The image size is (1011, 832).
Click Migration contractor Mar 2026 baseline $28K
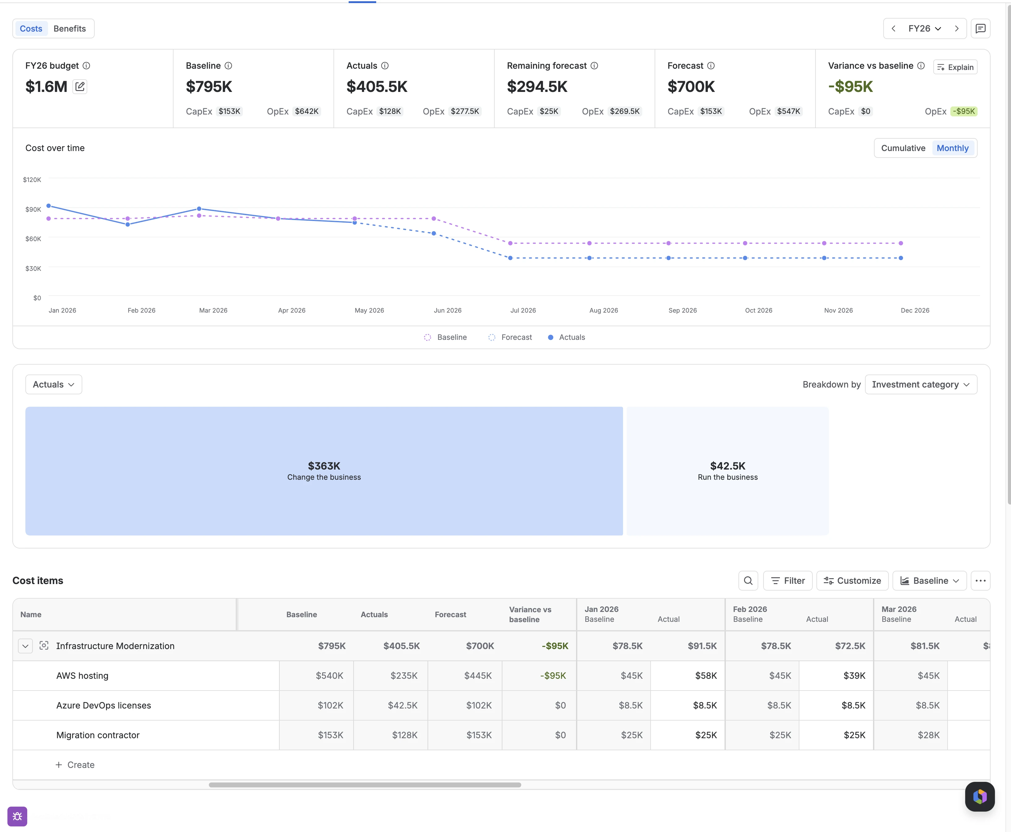(910, 735)
